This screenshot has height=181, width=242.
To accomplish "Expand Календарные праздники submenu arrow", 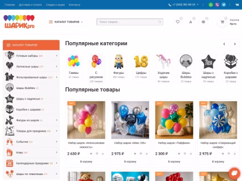I will (x=56, y=163).
